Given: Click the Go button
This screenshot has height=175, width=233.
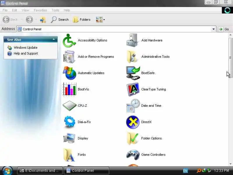Looking at the screenshot, I should (x=224, y=29).
